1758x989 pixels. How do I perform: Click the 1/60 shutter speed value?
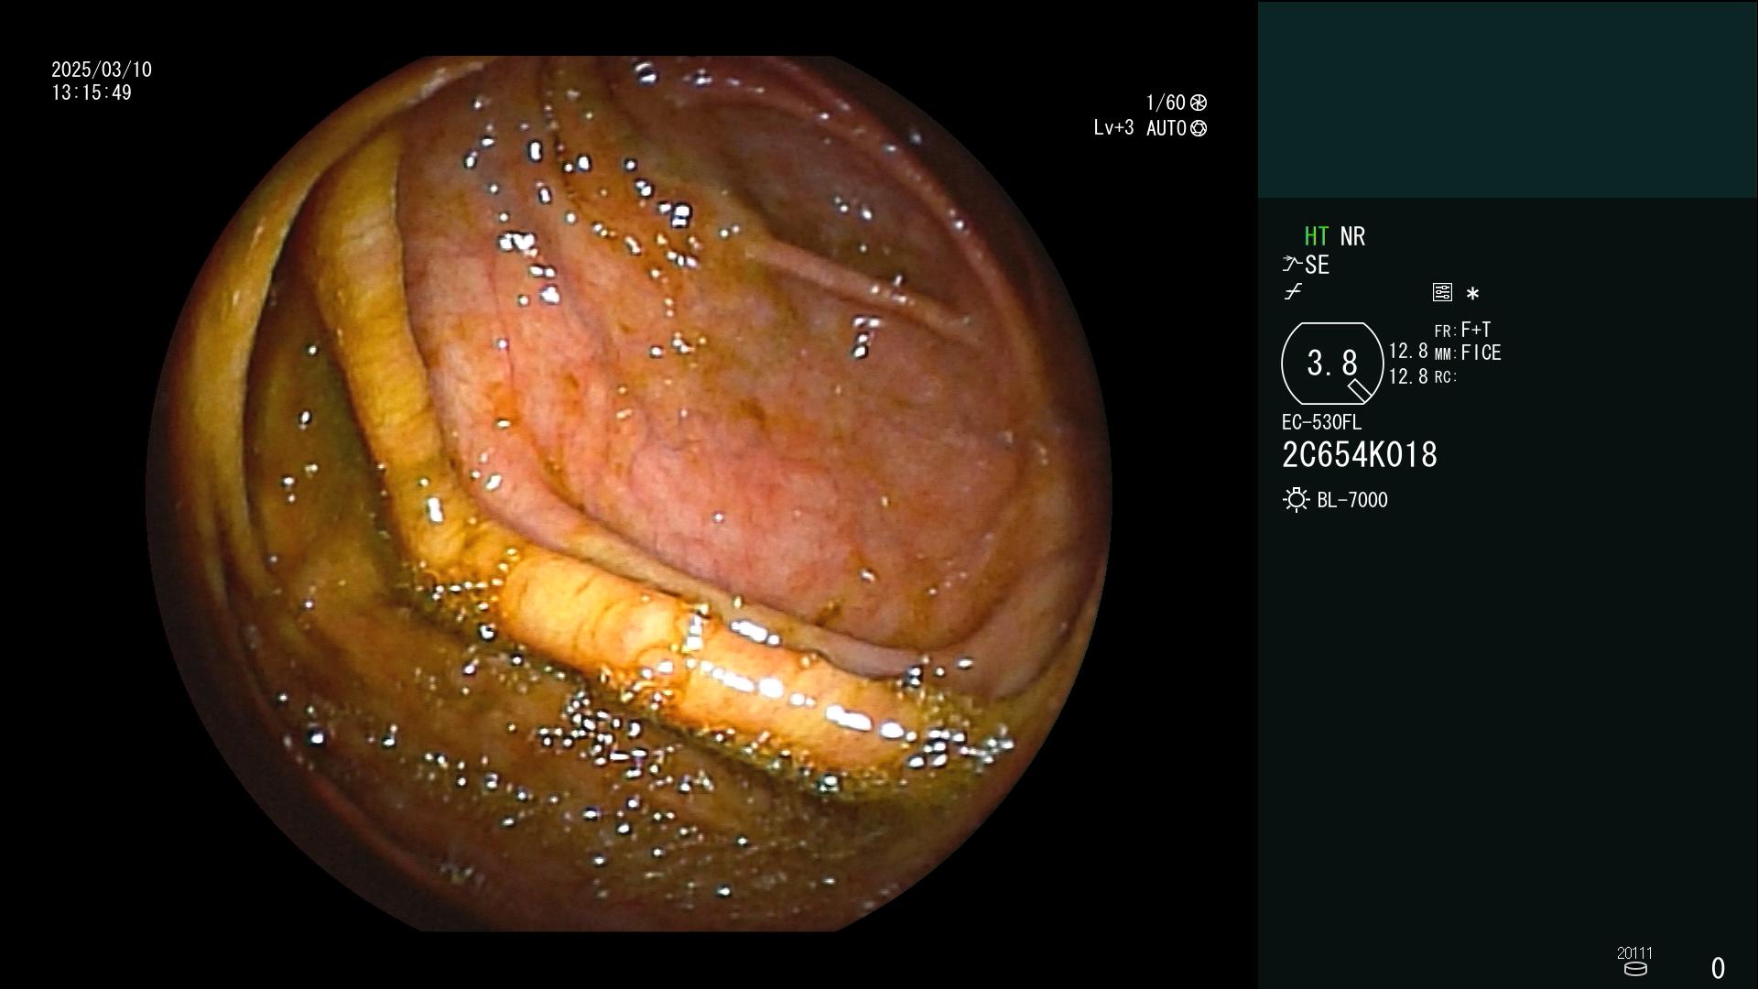tap(1166, 103)
